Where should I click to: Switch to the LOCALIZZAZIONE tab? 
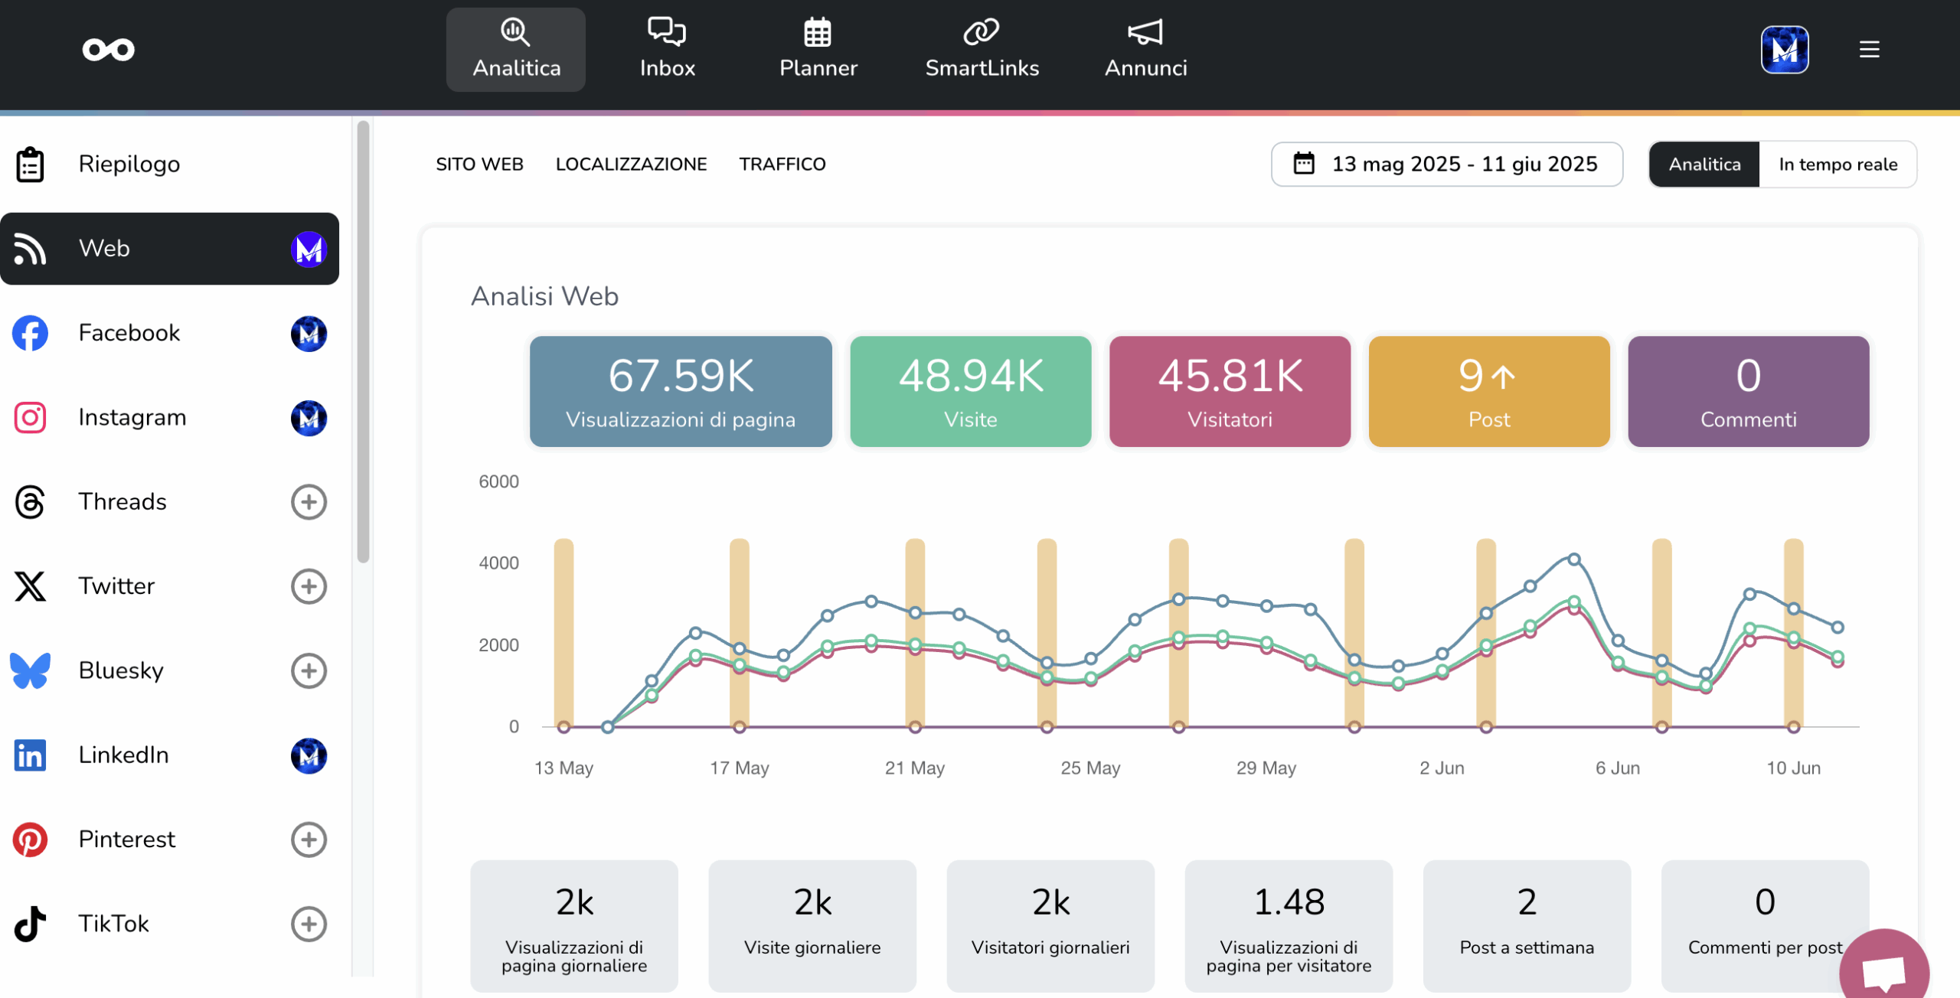point(631,165)
